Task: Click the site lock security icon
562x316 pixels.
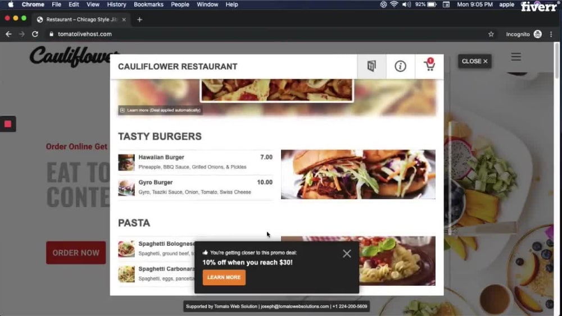Action: tap(51, 34)
